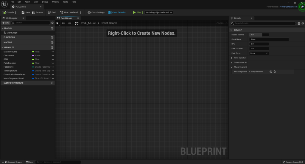The width and height of the screenshot is (305, 164).
Task: Add a new variable with plus icon
Action: pyautogui.click(x=52, y=47)
